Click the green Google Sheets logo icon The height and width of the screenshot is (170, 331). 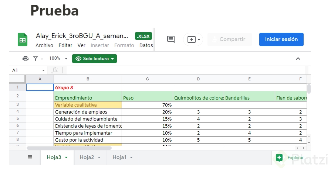[x=23, y=39]
